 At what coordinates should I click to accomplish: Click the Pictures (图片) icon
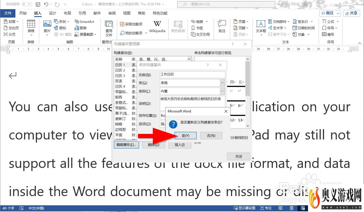[x=47, y=28]
